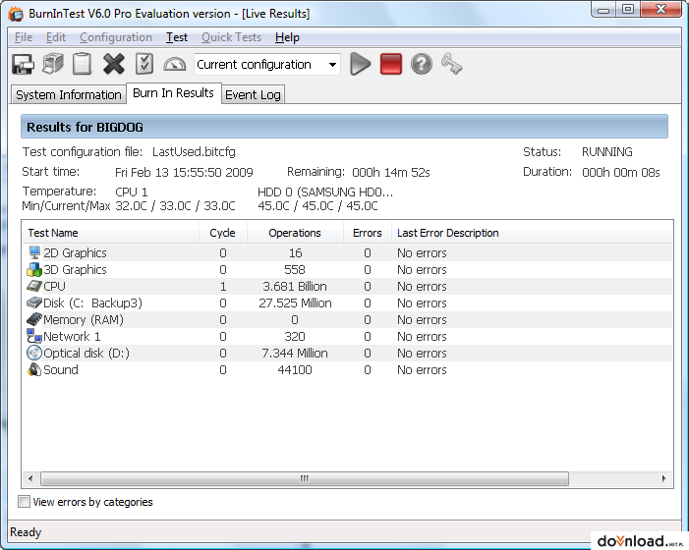Open help via the question mark icon
The image size is (689, 550).
pos(422,64)
